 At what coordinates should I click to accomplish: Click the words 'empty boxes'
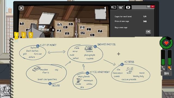84,76
